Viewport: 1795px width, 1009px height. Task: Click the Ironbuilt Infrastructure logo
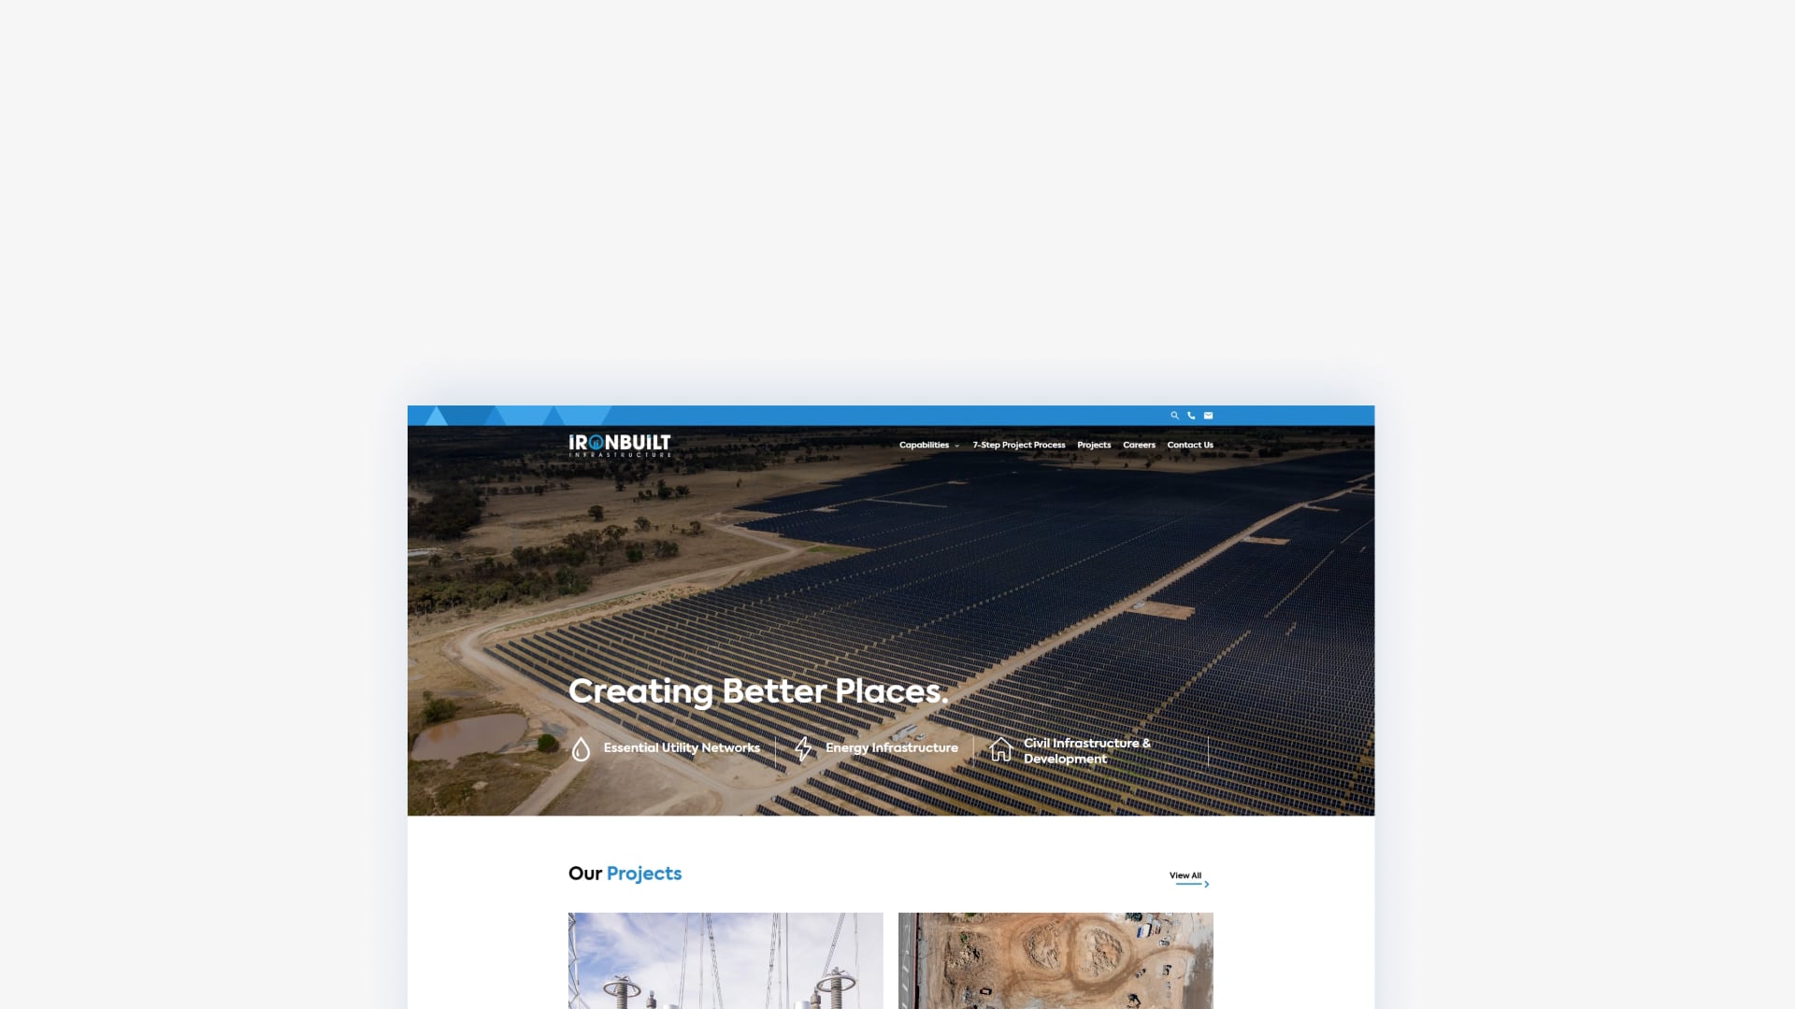point(620,446)
